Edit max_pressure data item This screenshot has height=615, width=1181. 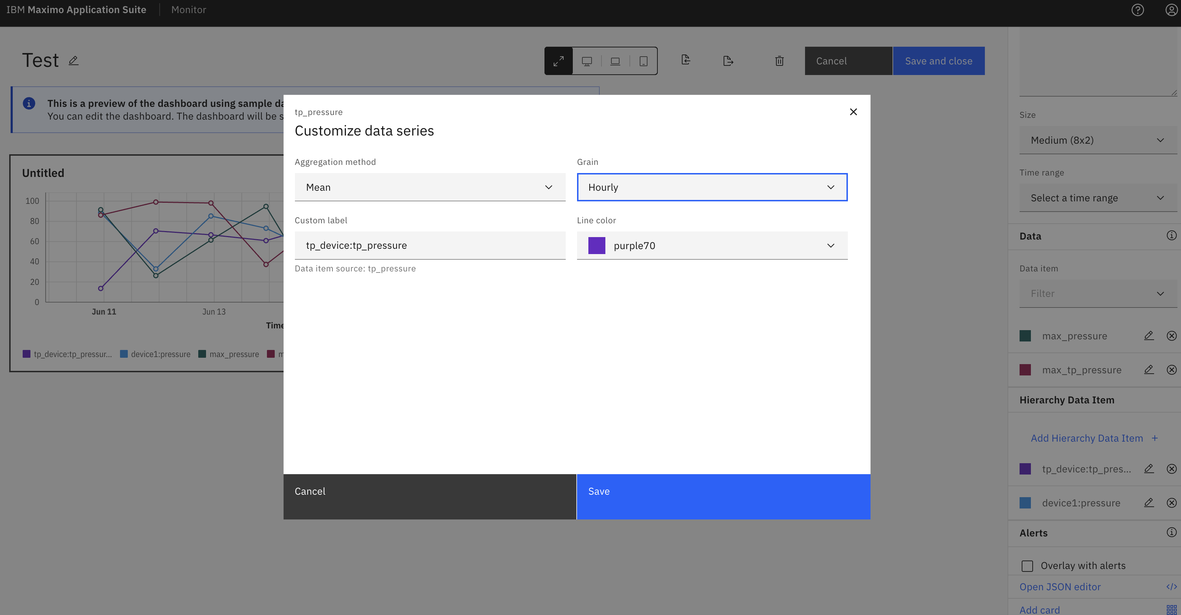1148,336
